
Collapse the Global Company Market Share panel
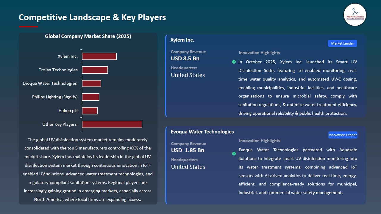(88, 36)
